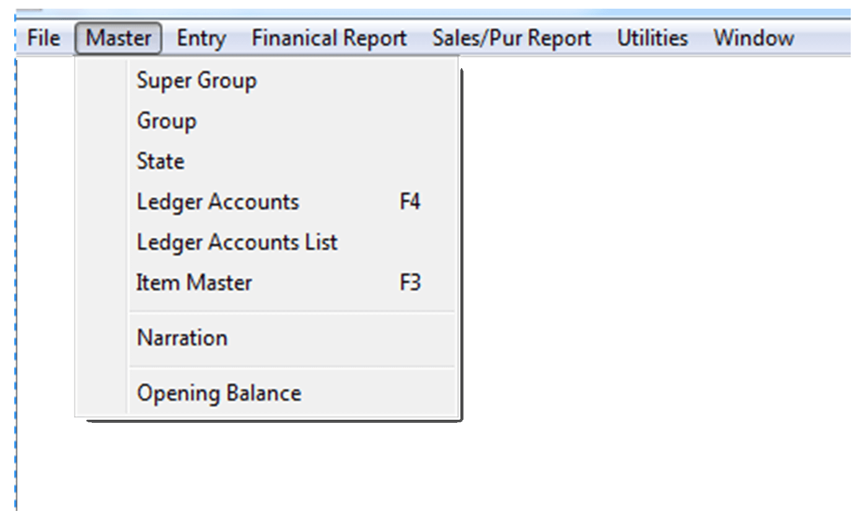Choose Ledger Accounts List entry
865x519 pixels.
(292, 242)
